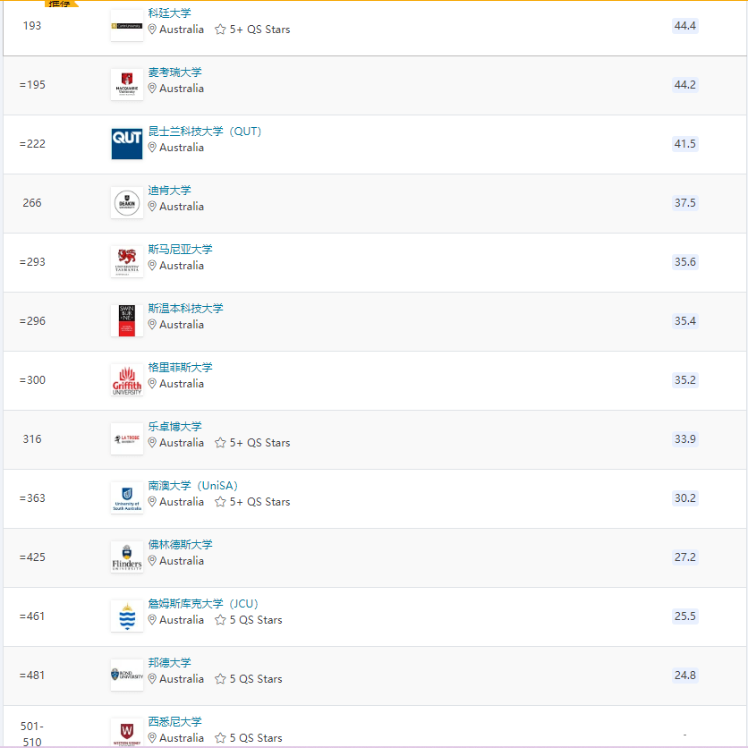748x748 pixels.
Task: Click the Griffith University logo
Action: (x=127, y=380)
